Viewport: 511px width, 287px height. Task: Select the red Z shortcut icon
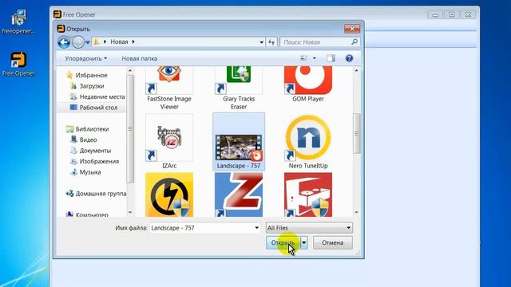[239, 195]
